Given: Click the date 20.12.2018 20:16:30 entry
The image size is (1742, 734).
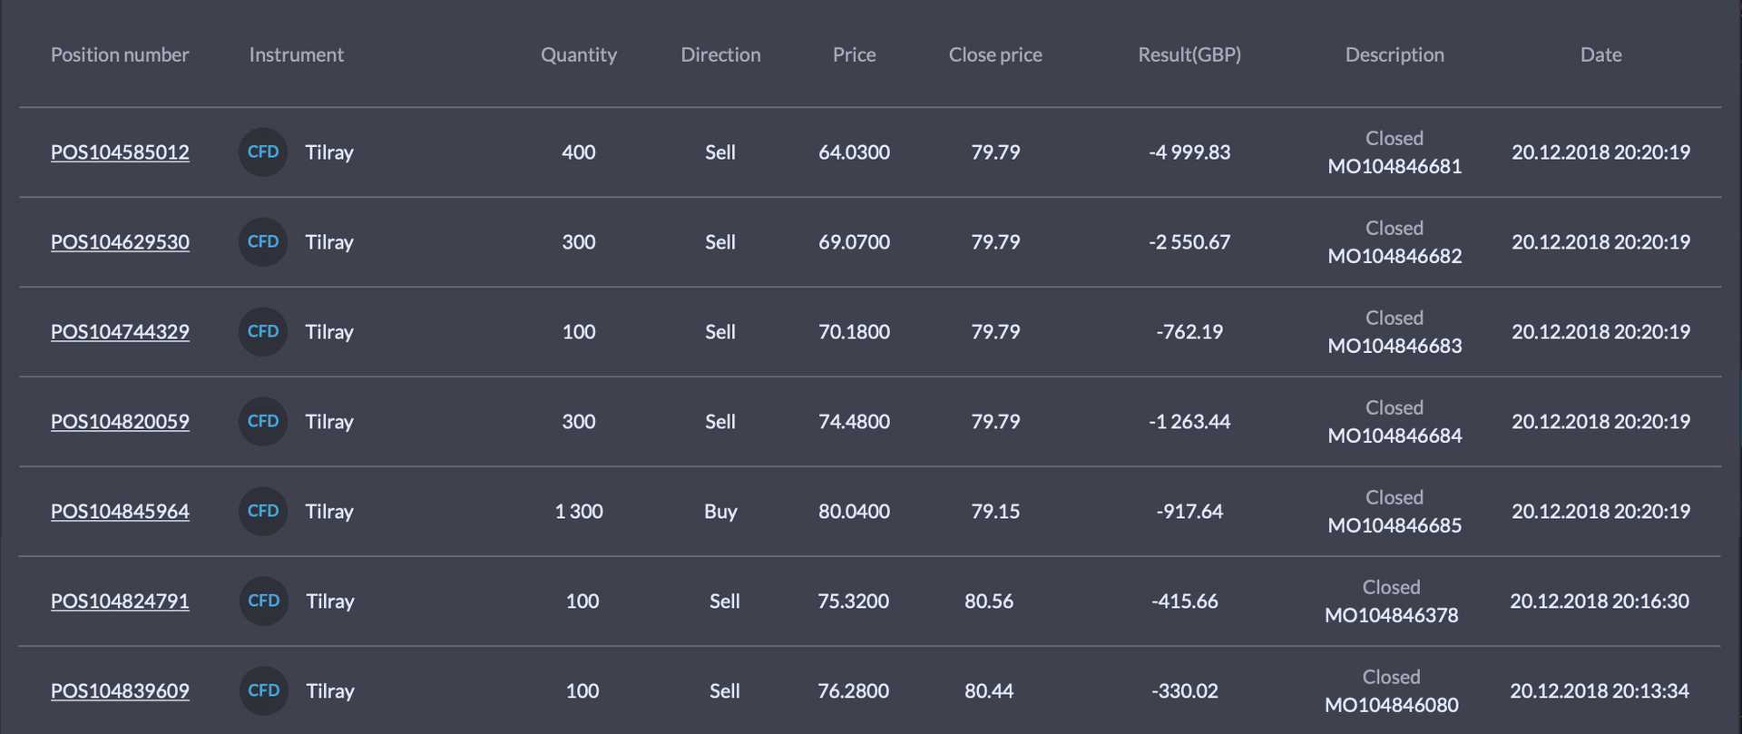Looking at the screenshot, I should [x=1600, y=601].
